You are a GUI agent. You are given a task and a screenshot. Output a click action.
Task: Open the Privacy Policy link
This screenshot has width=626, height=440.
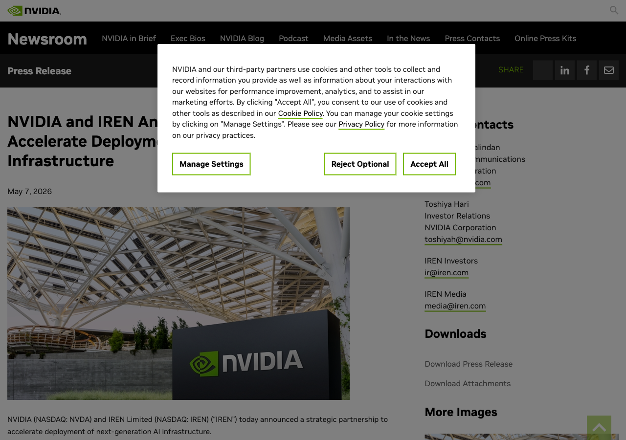[361, 124]
